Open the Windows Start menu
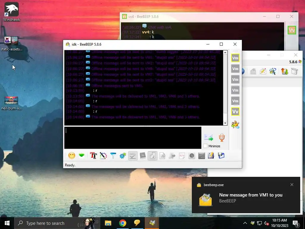This screenshot has width=305, height=229. 7,223
